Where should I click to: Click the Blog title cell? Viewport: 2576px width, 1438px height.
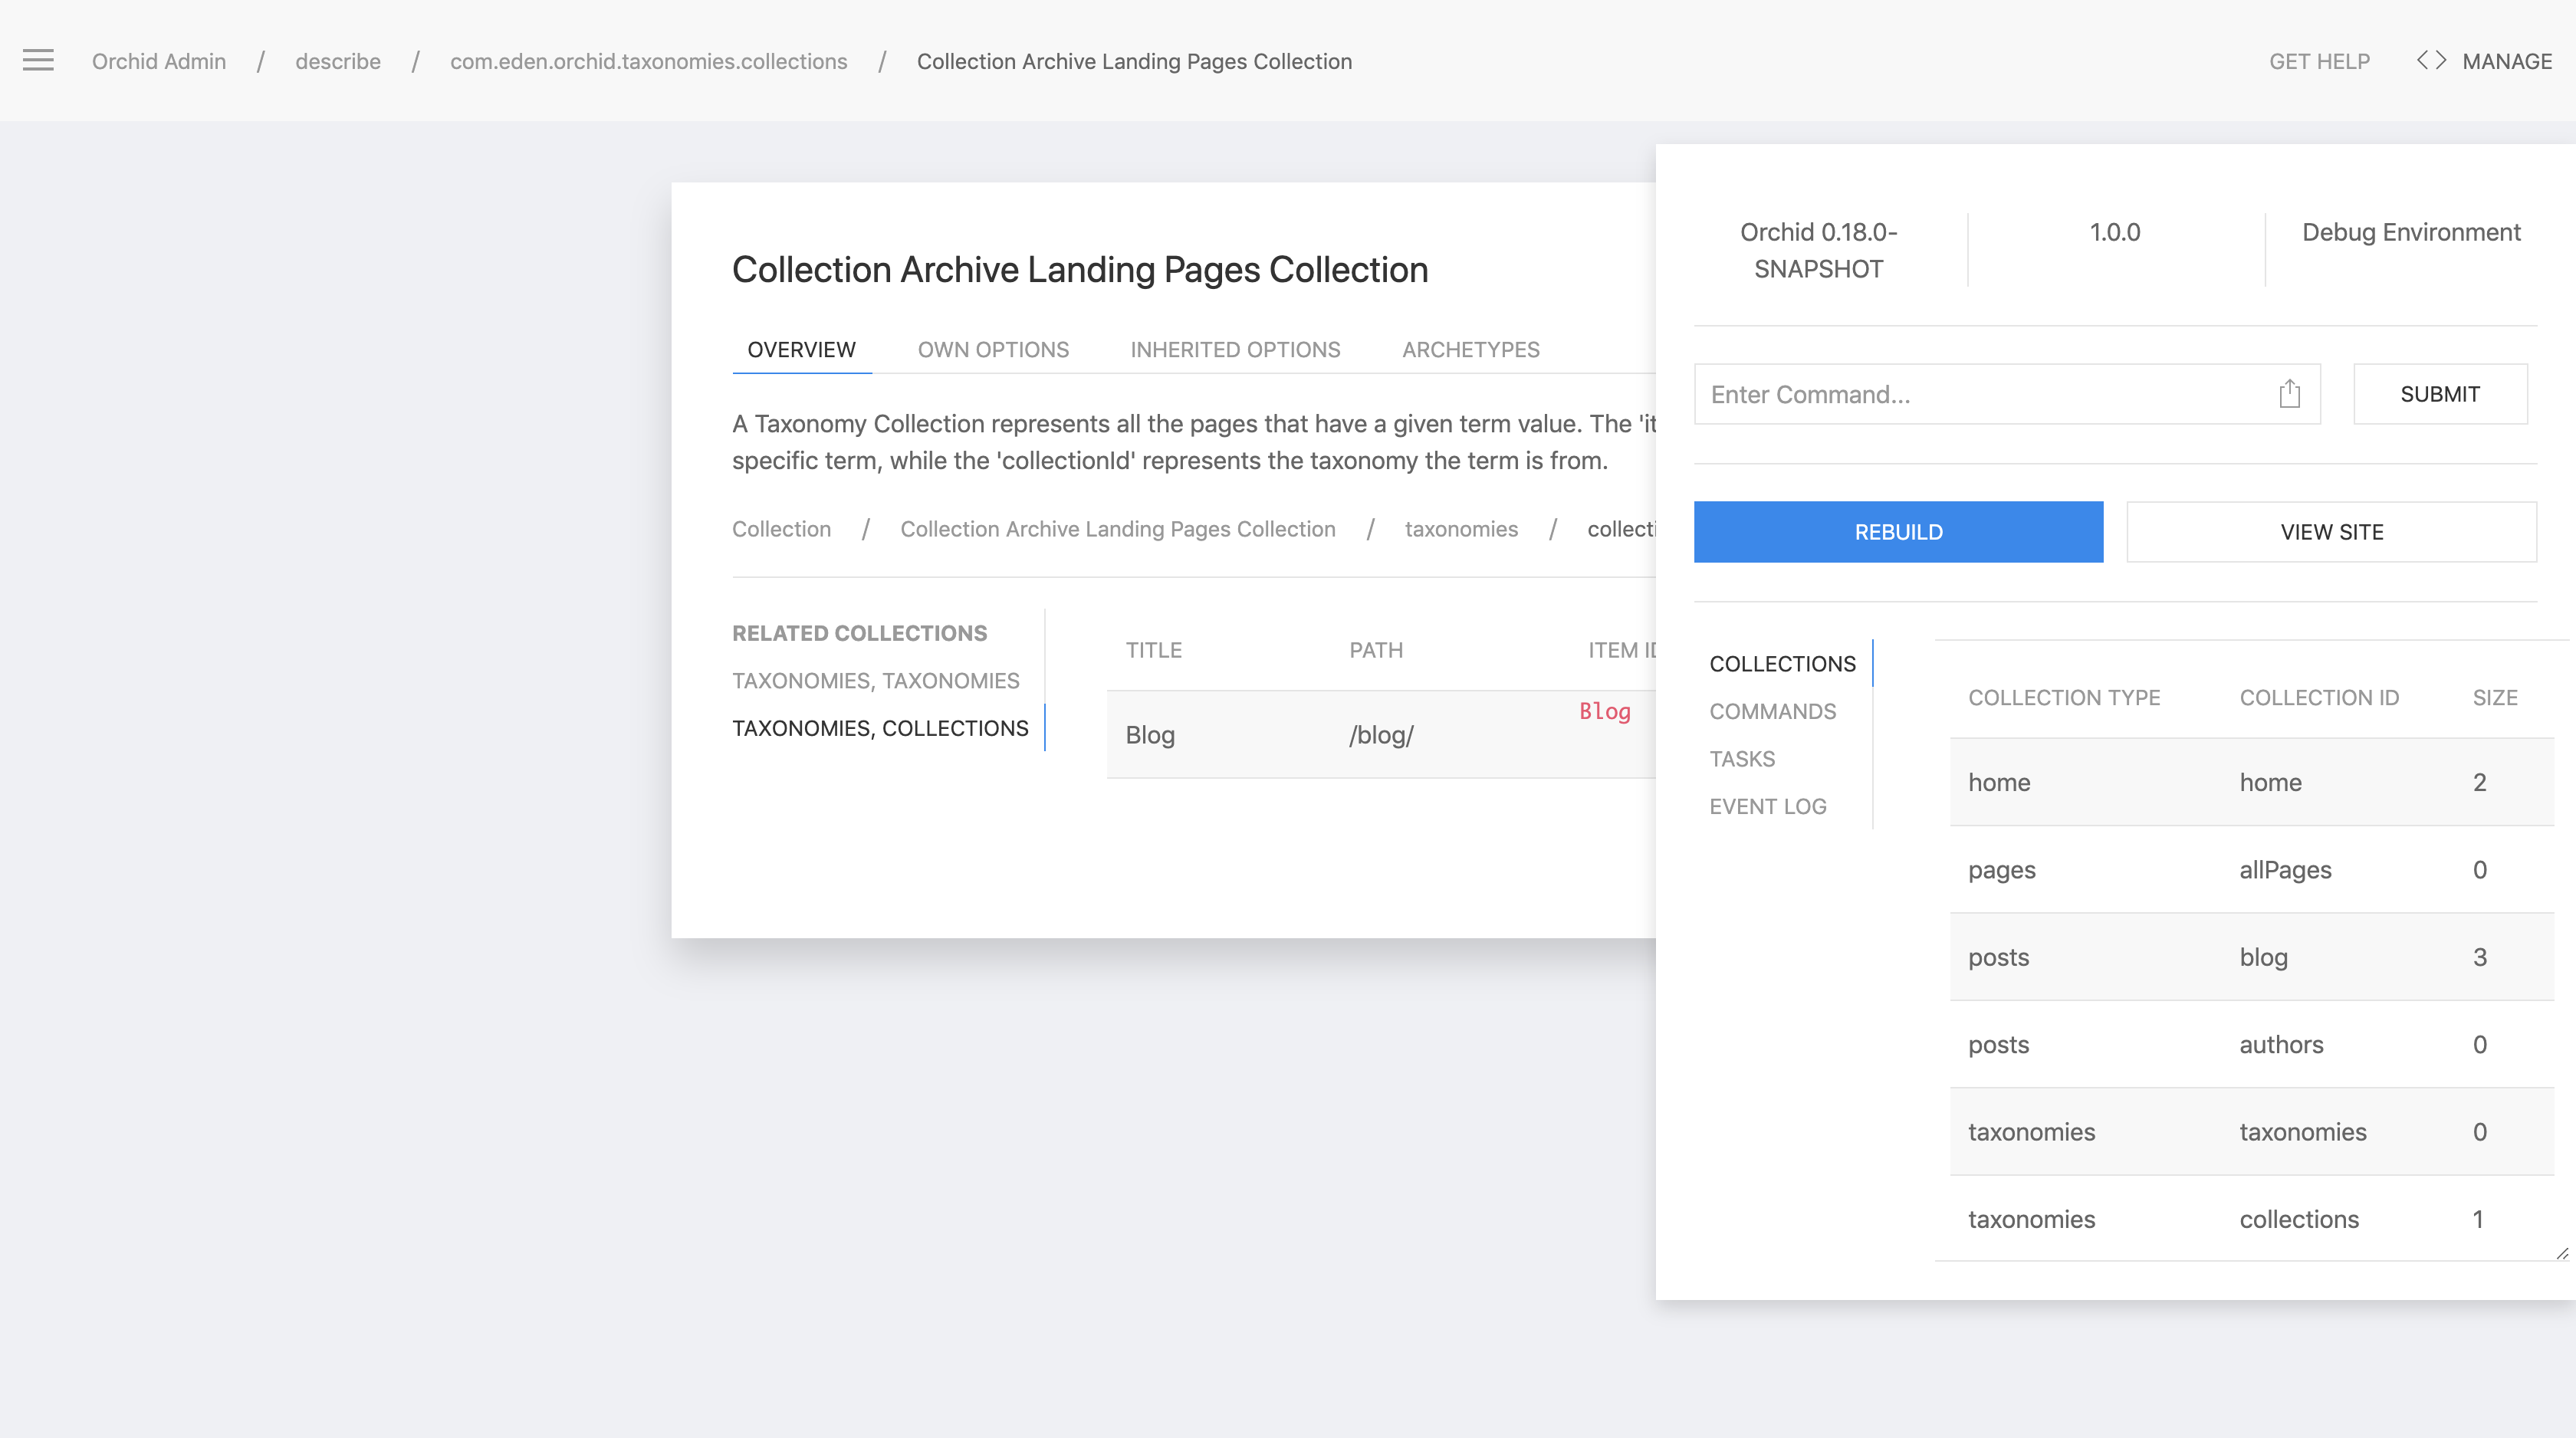click(x=1150, y=735)
